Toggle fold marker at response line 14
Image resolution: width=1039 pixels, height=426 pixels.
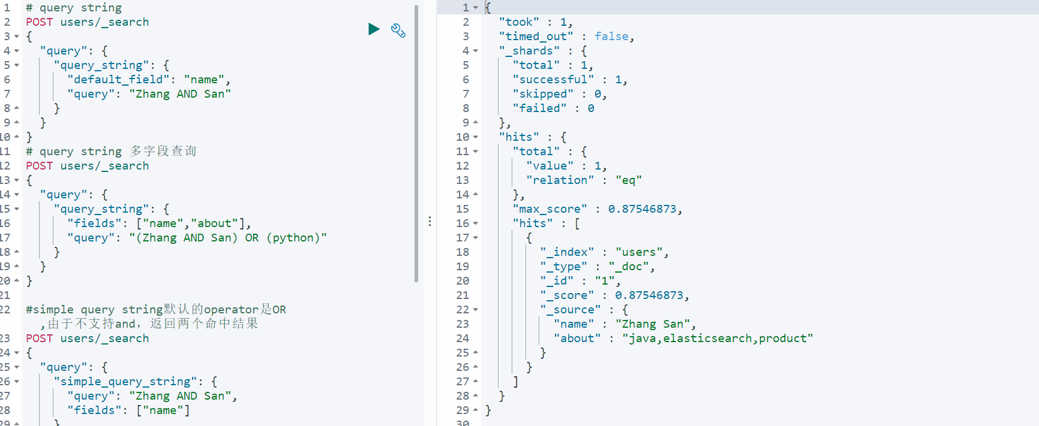pyautogui.click(x=476, y=195)
